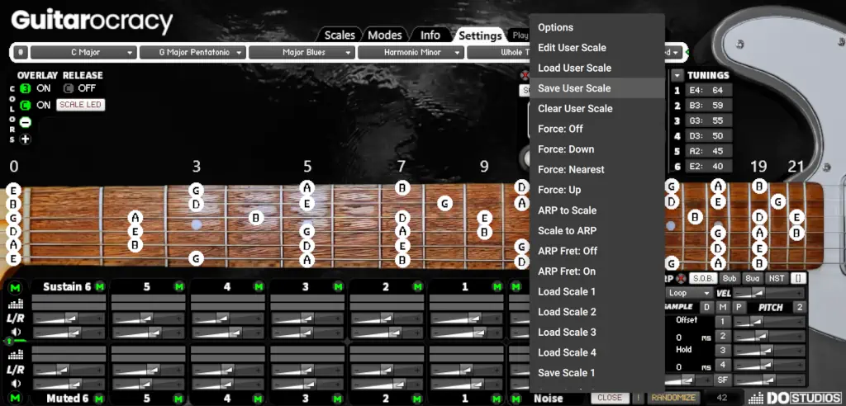Screen dimensions: 846x406
Task: Click the green link arrow icon at left
Action: pos(9,342)
